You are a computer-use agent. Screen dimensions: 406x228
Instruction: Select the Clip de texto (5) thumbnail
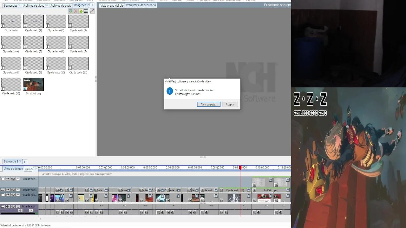point(33,42)
